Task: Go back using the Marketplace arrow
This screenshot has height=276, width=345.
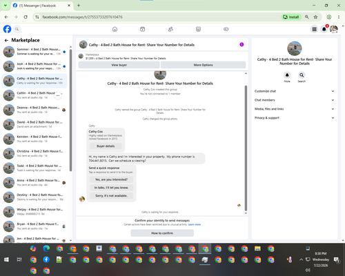Action: tap(6, 41)
